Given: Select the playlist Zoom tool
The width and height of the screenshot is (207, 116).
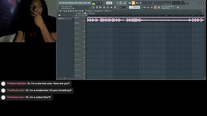Looking at the screenshot, I should click(x=80, y=11).
